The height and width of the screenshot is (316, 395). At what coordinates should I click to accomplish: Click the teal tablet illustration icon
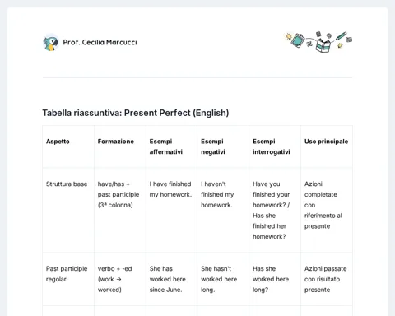tap(298, 40)
